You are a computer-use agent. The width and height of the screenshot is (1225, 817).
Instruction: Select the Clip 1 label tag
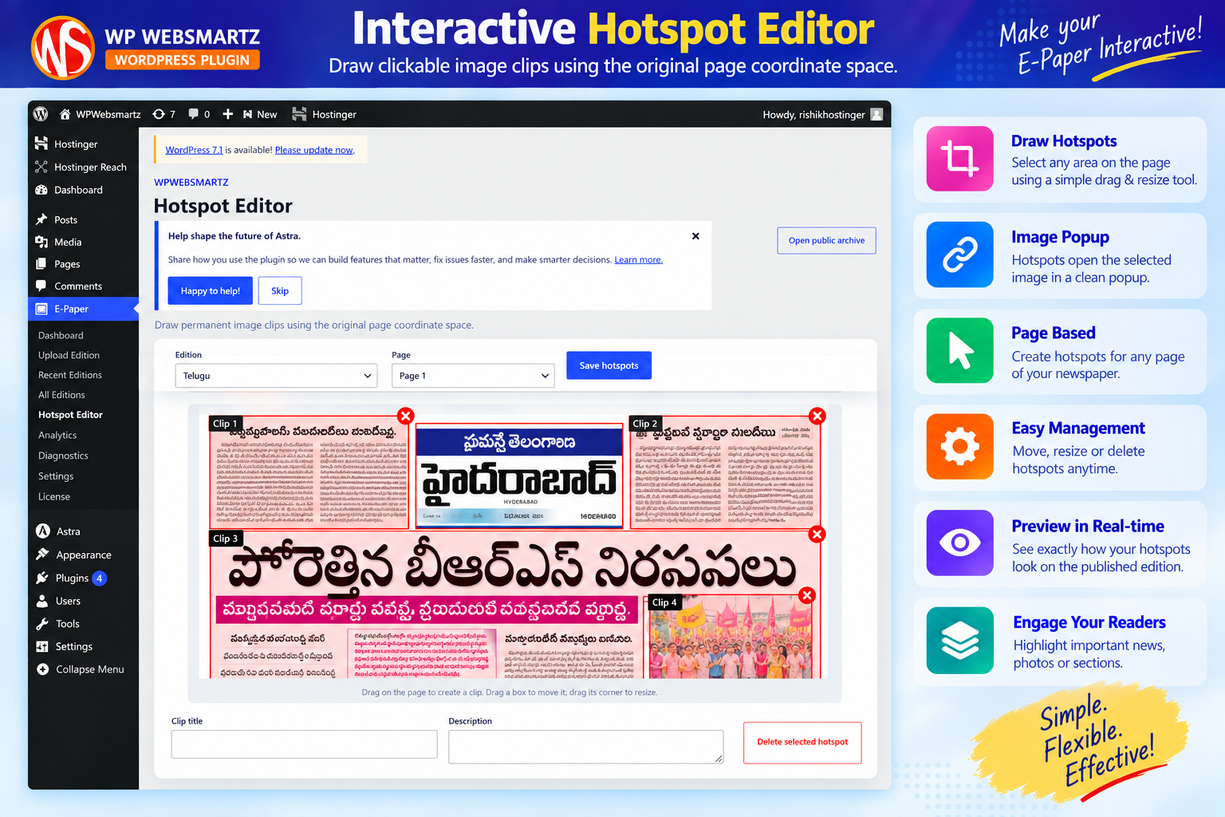pyautogui.click(x=226, y=424)
